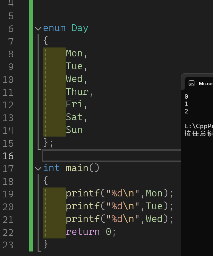The width and height of the screenshot is (213, 256).
Task: Click closing brace on line 23
Action: [46, 244]
